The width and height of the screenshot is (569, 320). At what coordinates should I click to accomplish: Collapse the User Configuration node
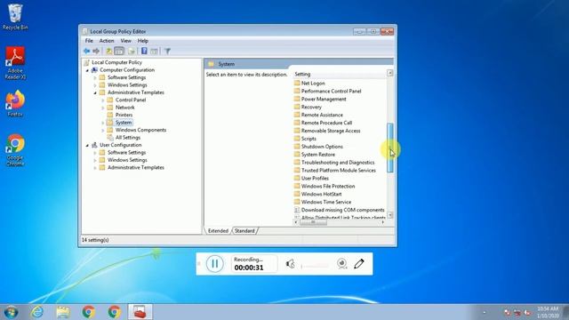[x=87, y=145]
